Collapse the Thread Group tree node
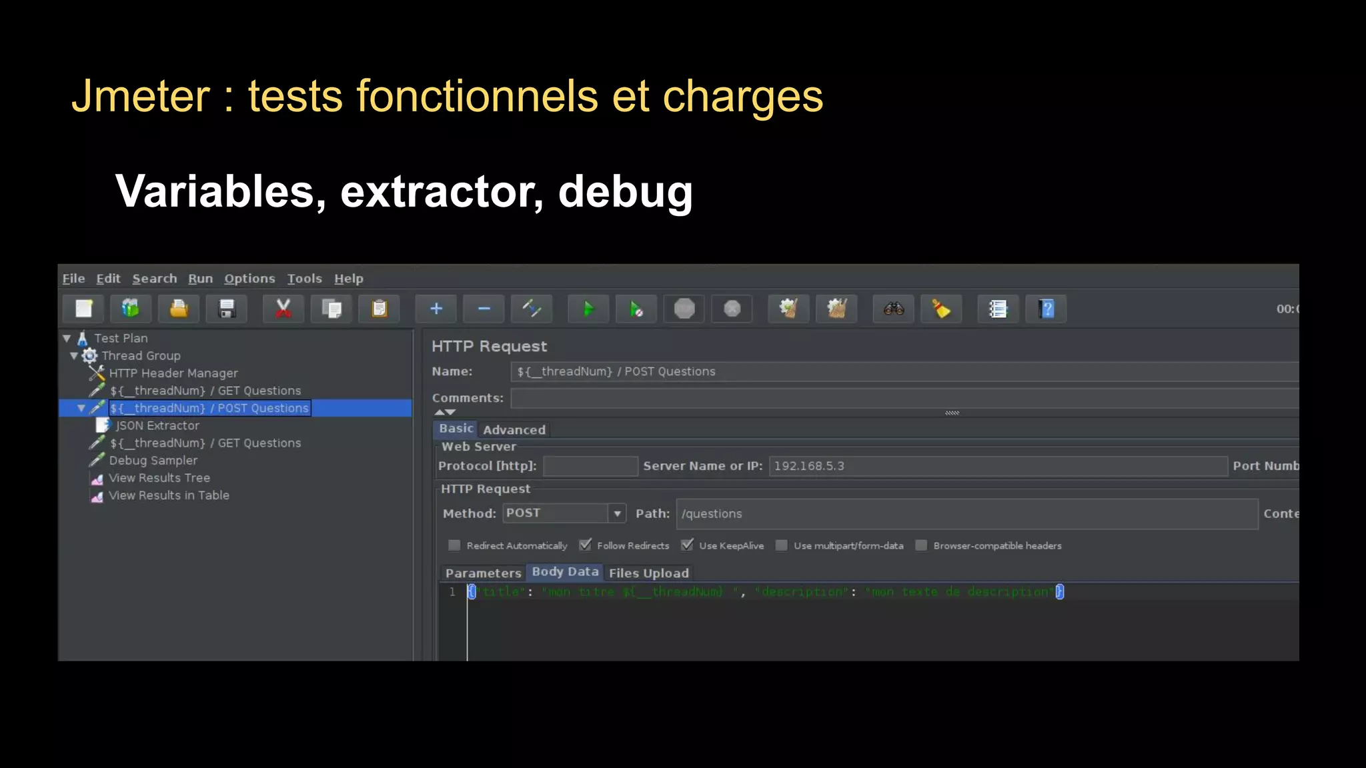 click(x=74, y=356)
